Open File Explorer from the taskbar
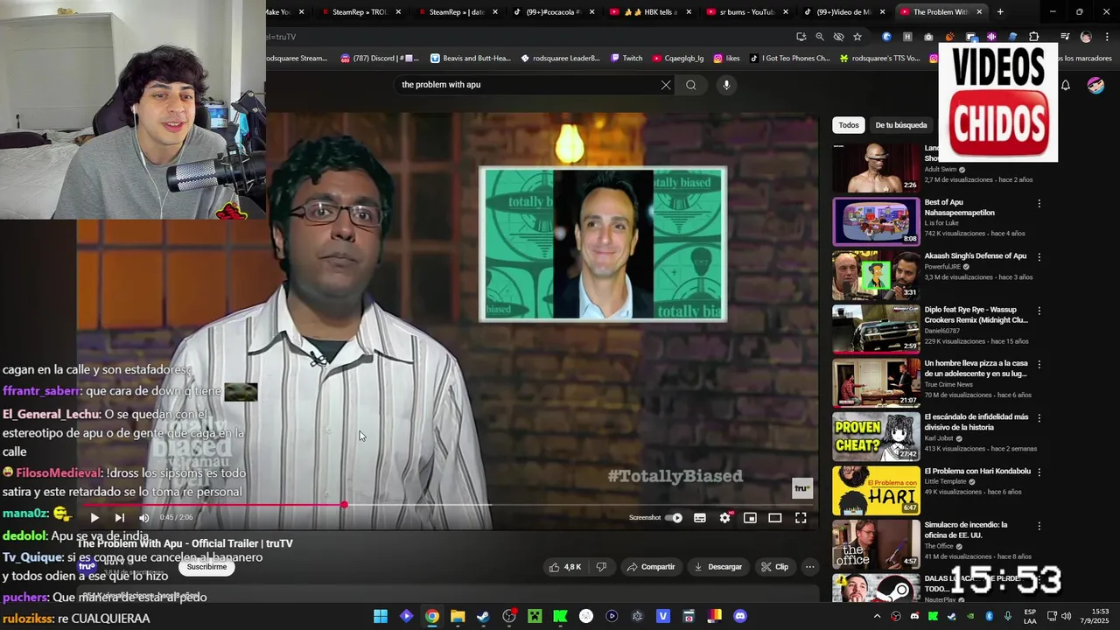This screenshot has width=1120, height=630. pyautogui.click(x=458, y=616)
